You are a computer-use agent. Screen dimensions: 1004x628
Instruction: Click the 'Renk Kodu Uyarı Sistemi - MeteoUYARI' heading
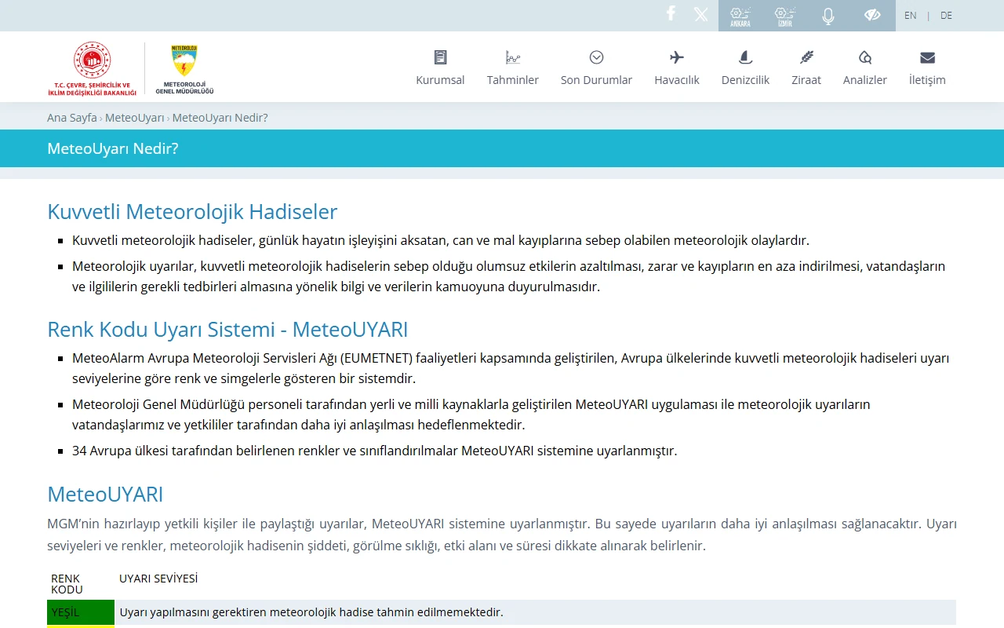pyautogui.click(x=227, y=330)
